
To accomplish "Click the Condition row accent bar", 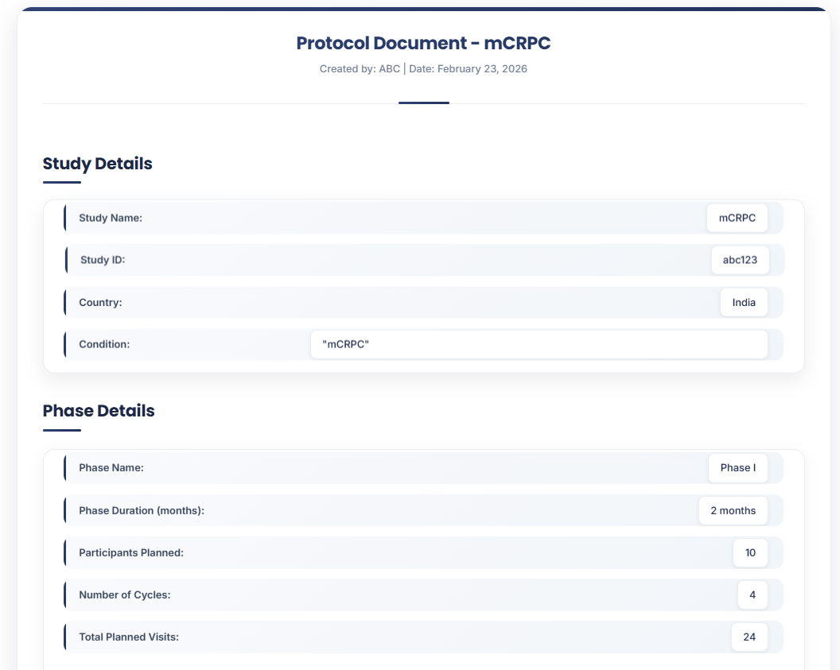I will click(x=65, y=344).
